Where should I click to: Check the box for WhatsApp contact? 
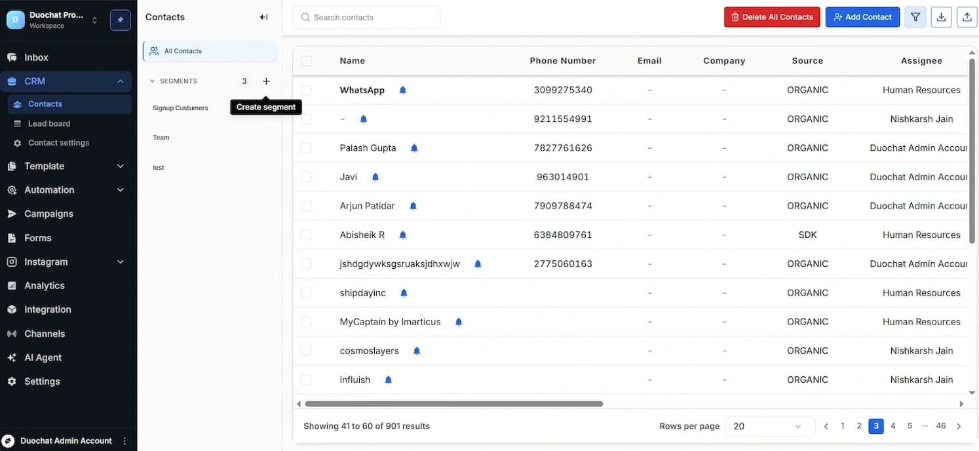click(306, 90)
